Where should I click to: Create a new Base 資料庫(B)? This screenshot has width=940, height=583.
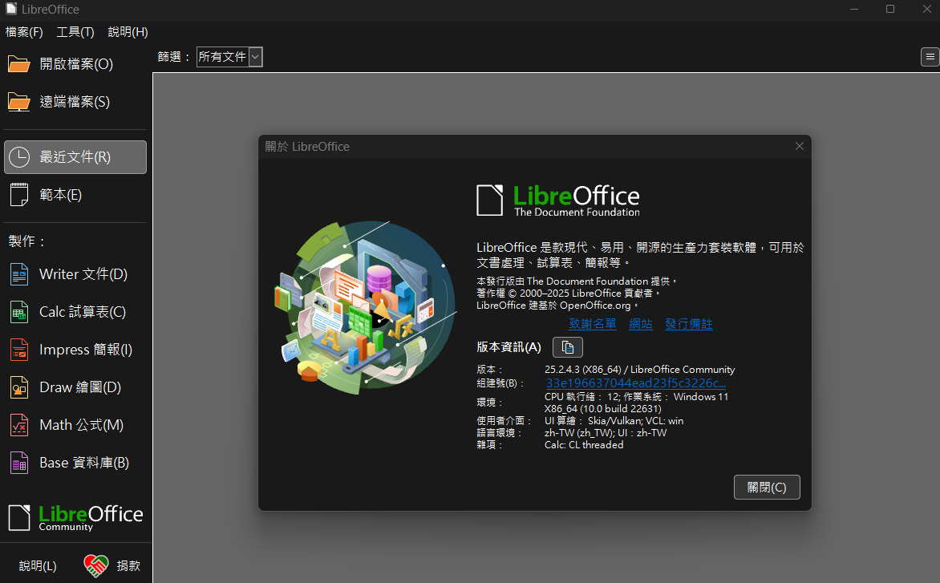tap(75, 464)
